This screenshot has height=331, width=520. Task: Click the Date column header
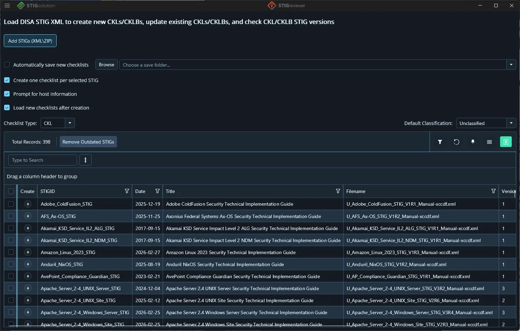click(x=140, y=191)
